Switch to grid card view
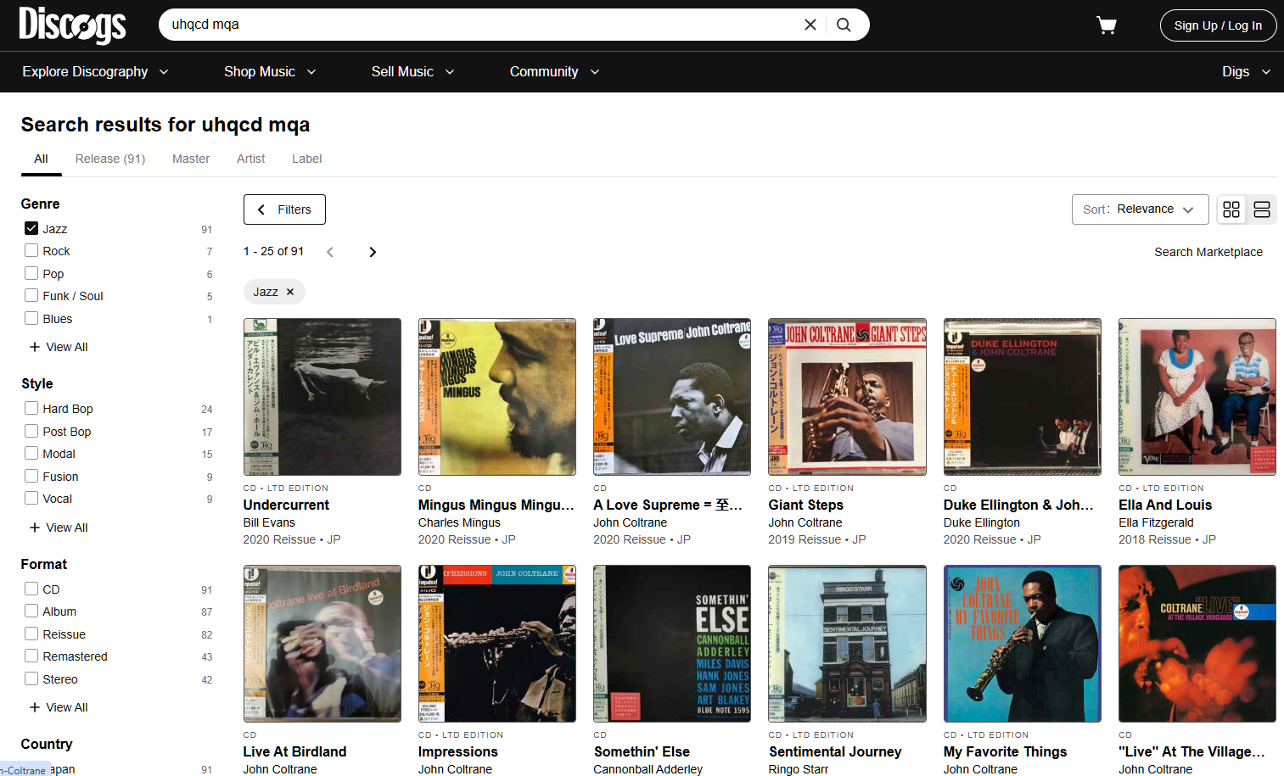This screenshot has height=776, width=1284. click(x=1231, y=209)
